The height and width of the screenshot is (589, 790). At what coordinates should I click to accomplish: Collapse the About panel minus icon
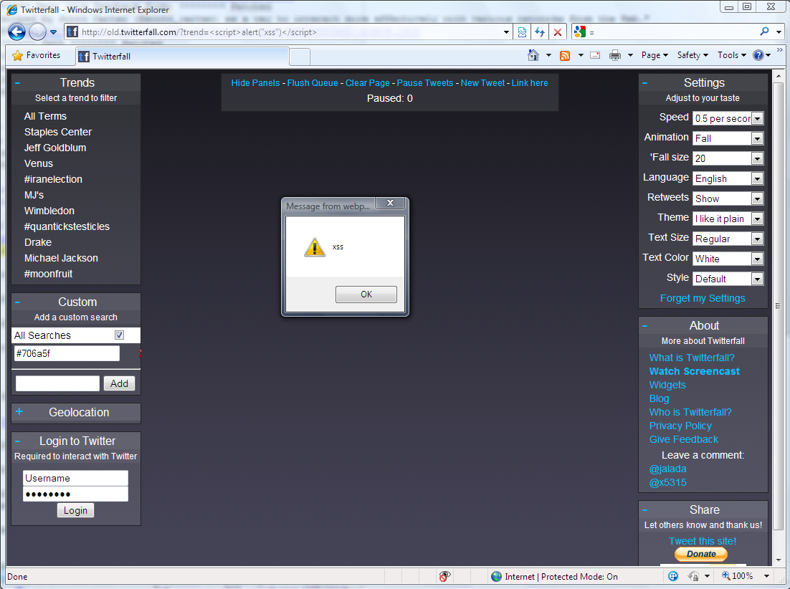click(645, 326)
